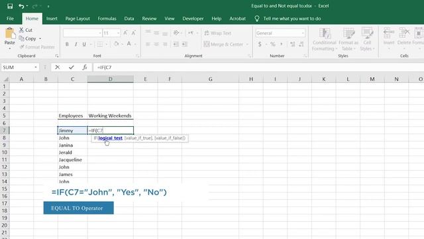Open the Clipboard group dialog launcher
Screen dimensions: 424x239
click(x=57, y=56)
